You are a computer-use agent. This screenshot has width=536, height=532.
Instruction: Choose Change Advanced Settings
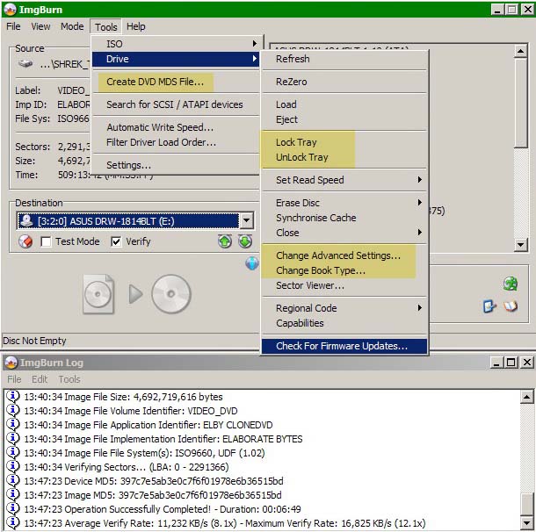[x=344, y=255]
